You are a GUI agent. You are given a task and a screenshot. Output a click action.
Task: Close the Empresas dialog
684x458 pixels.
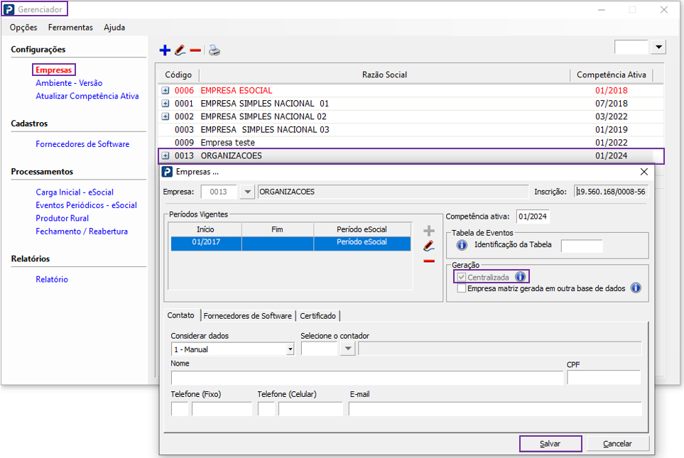[644, 172]
